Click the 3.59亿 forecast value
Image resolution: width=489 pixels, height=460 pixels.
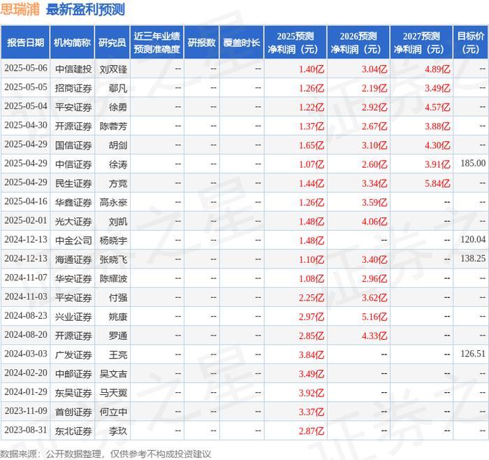(374, 202)
